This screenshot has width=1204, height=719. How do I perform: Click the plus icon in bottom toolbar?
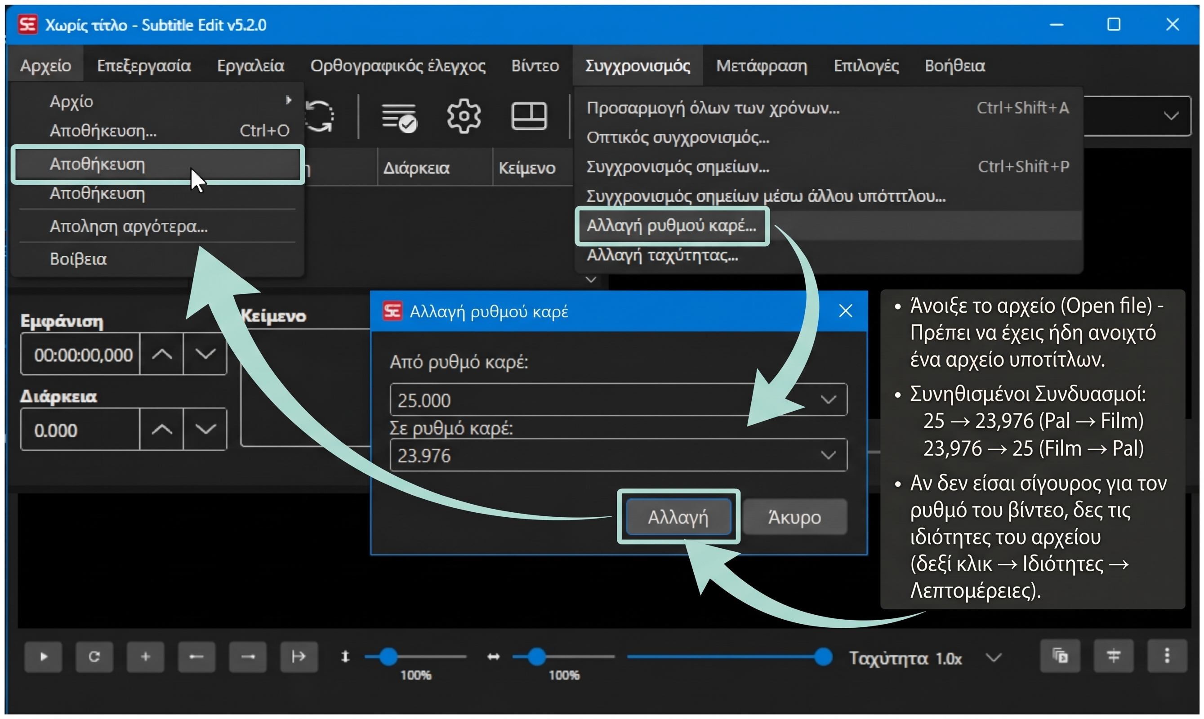point(145,657)
